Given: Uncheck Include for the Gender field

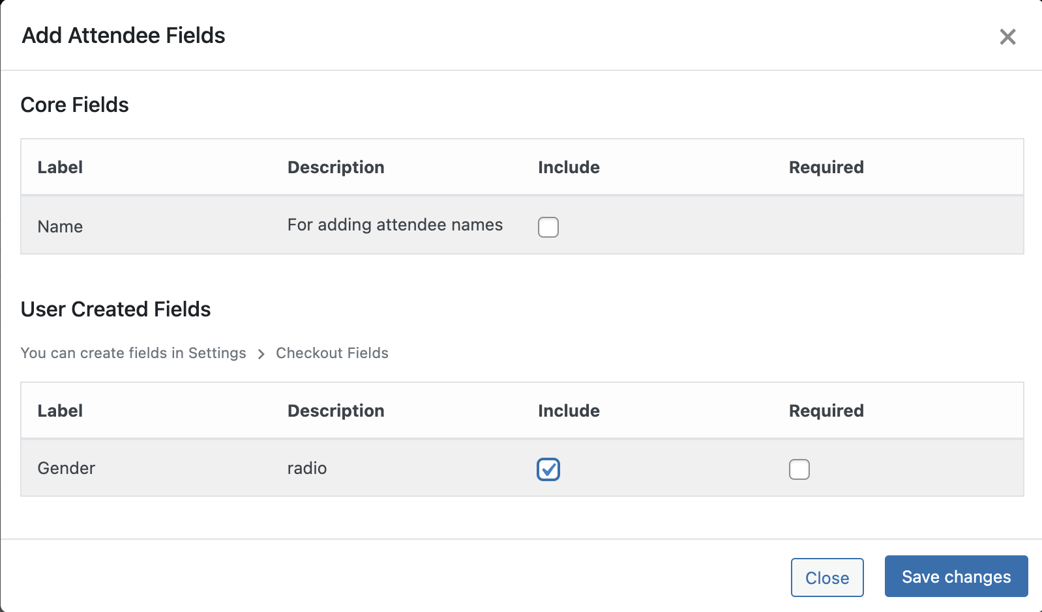Looking at the screenshot, I should [548, 469].
